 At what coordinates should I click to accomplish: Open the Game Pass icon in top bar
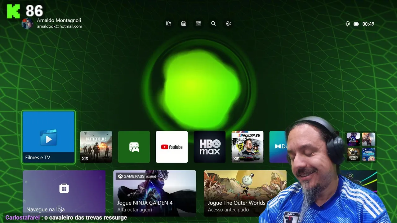198,24
